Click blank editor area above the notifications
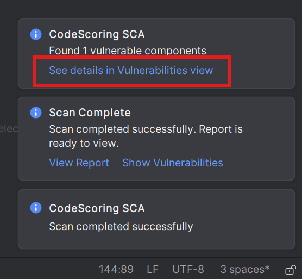Image resolution: width=302 pixels, height=279 pixels. coord(151,9)
